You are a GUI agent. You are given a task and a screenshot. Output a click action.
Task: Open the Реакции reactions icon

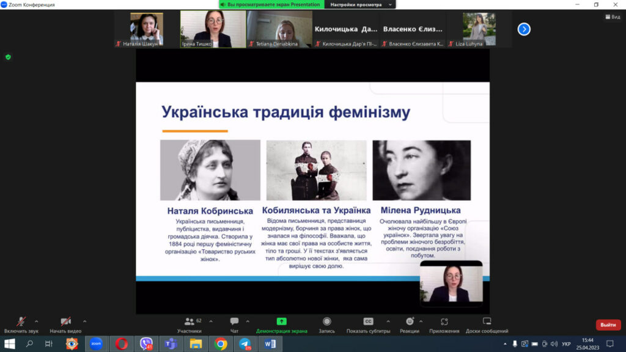[410, 321]
